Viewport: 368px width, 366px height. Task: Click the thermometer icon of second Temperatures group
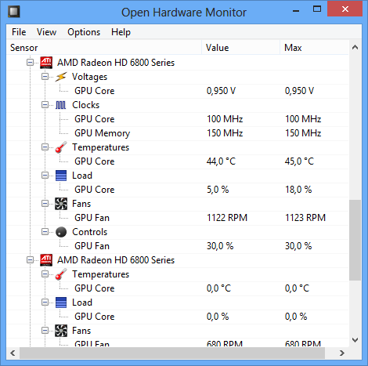click(61, 274)
